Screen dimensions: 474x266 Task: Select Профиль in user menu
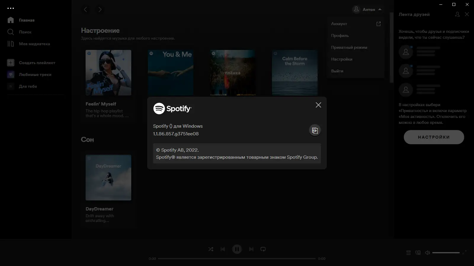tap(355, 35)
